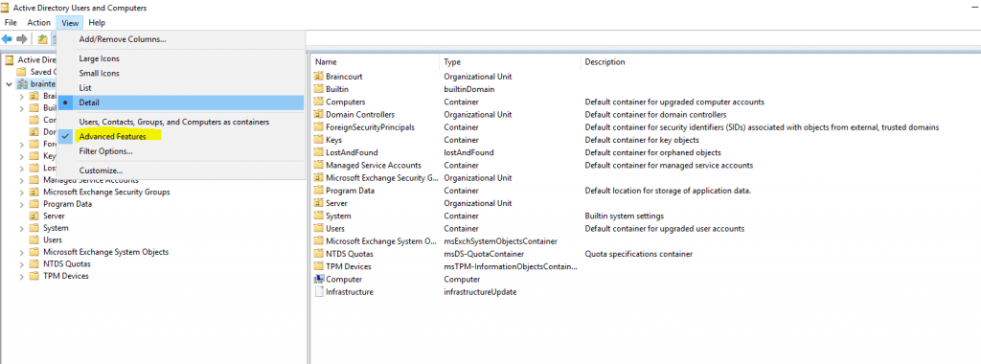The width and height of the screenshot is (981, 364).
Task: Choose Customize from the View menu
Action: point(180,171)
